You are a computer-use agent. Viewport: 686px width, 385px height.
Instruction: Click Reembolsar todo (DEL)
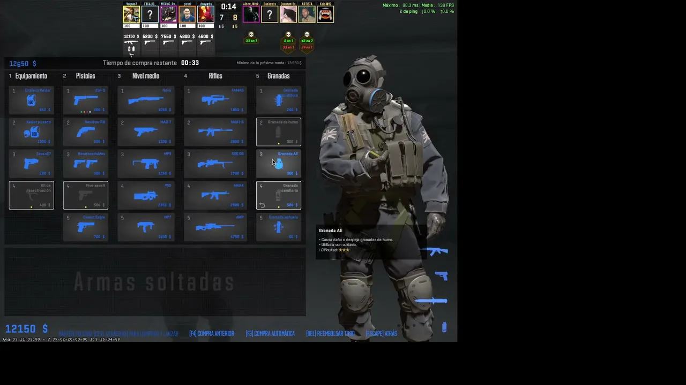[330, 334]
